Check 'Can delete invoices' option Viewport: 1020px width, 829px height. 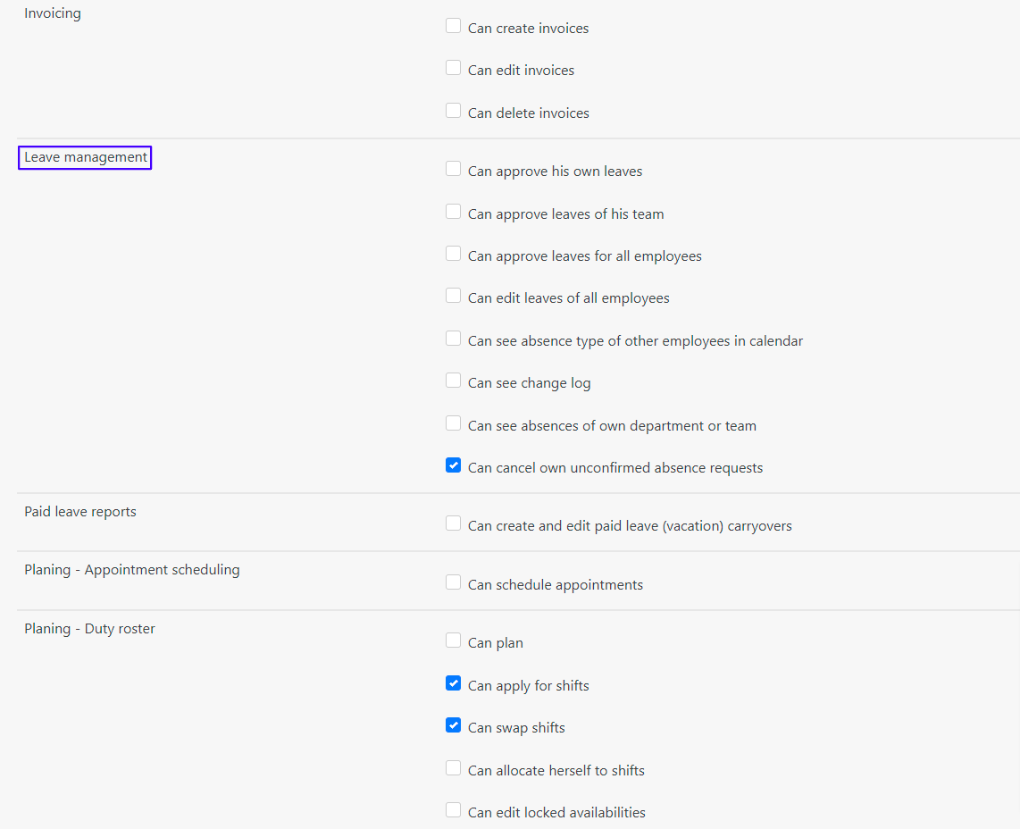click(x=453, y=111)
